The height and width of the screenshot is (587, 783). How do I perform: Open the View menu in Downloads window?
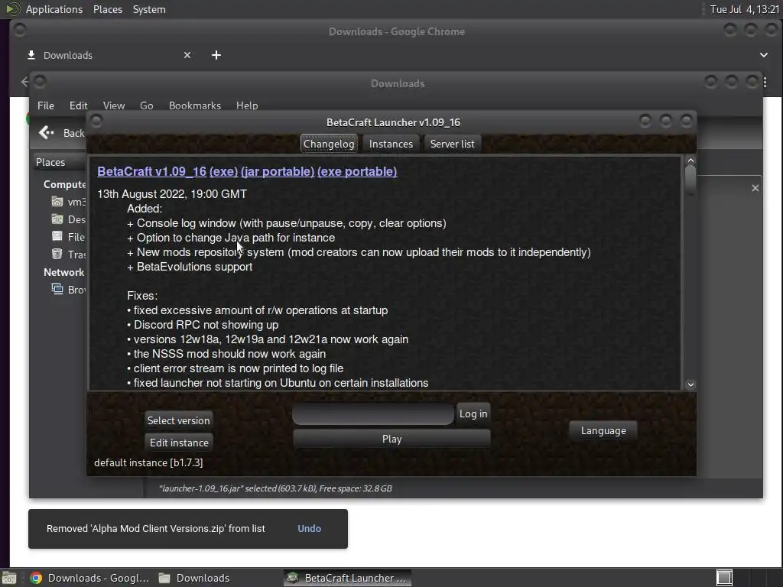(114, 105)
